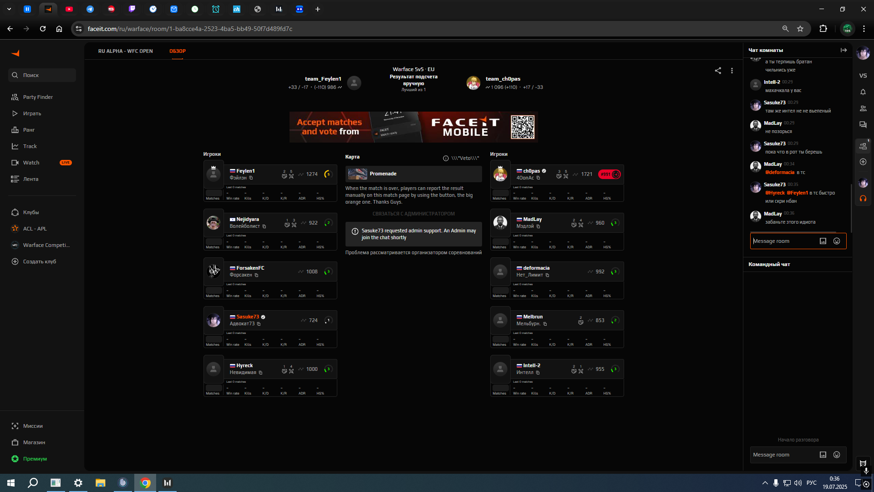Viewport: 874px width, 492px height.
Task: Click the share match icon
Action: pos(718,71)
